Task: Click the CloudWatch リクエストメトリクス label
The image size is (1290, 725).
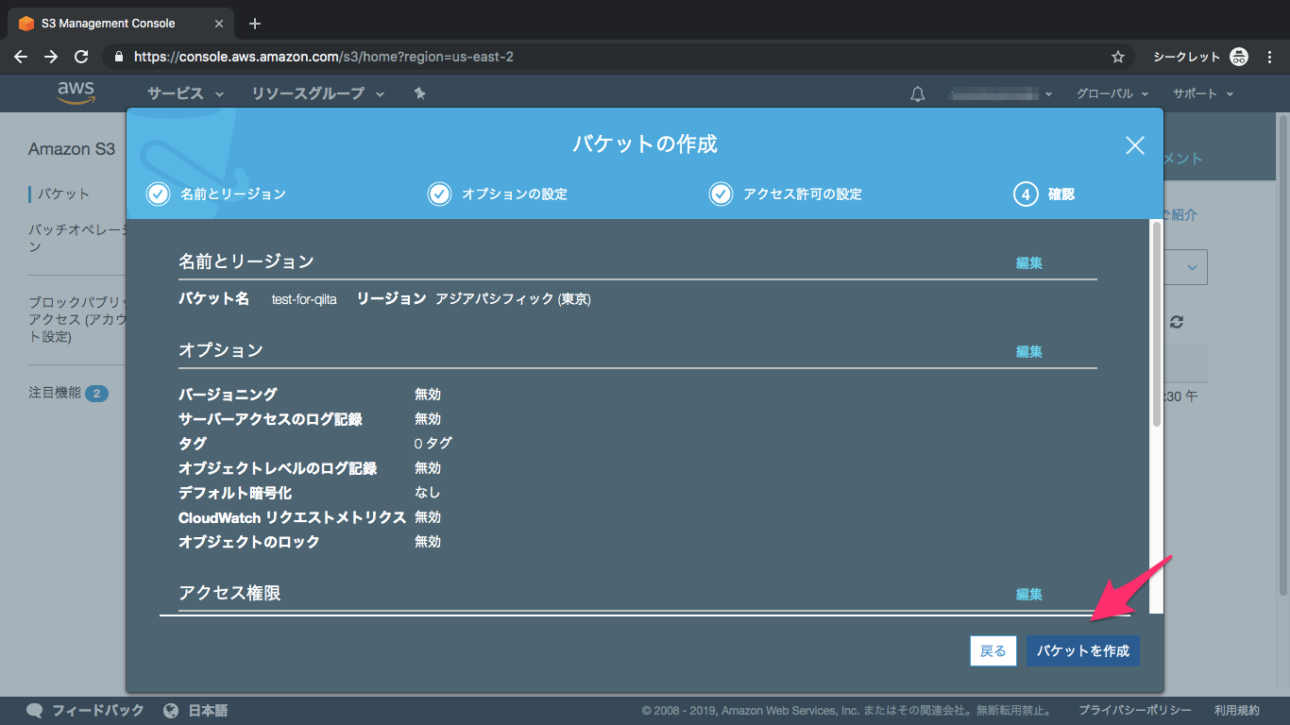Action: click(x=292, y=517)
